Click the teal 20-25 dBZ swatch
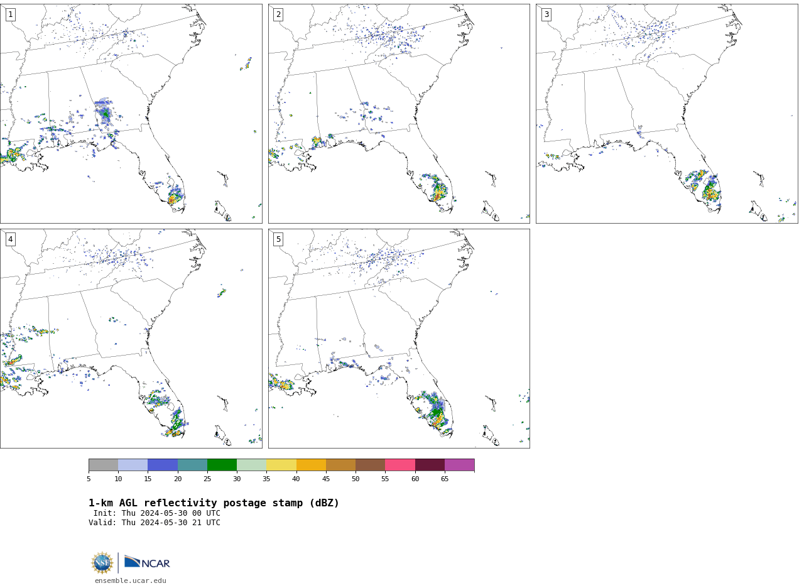Screen dimensions: 804x588 click(x=192, y=465)
